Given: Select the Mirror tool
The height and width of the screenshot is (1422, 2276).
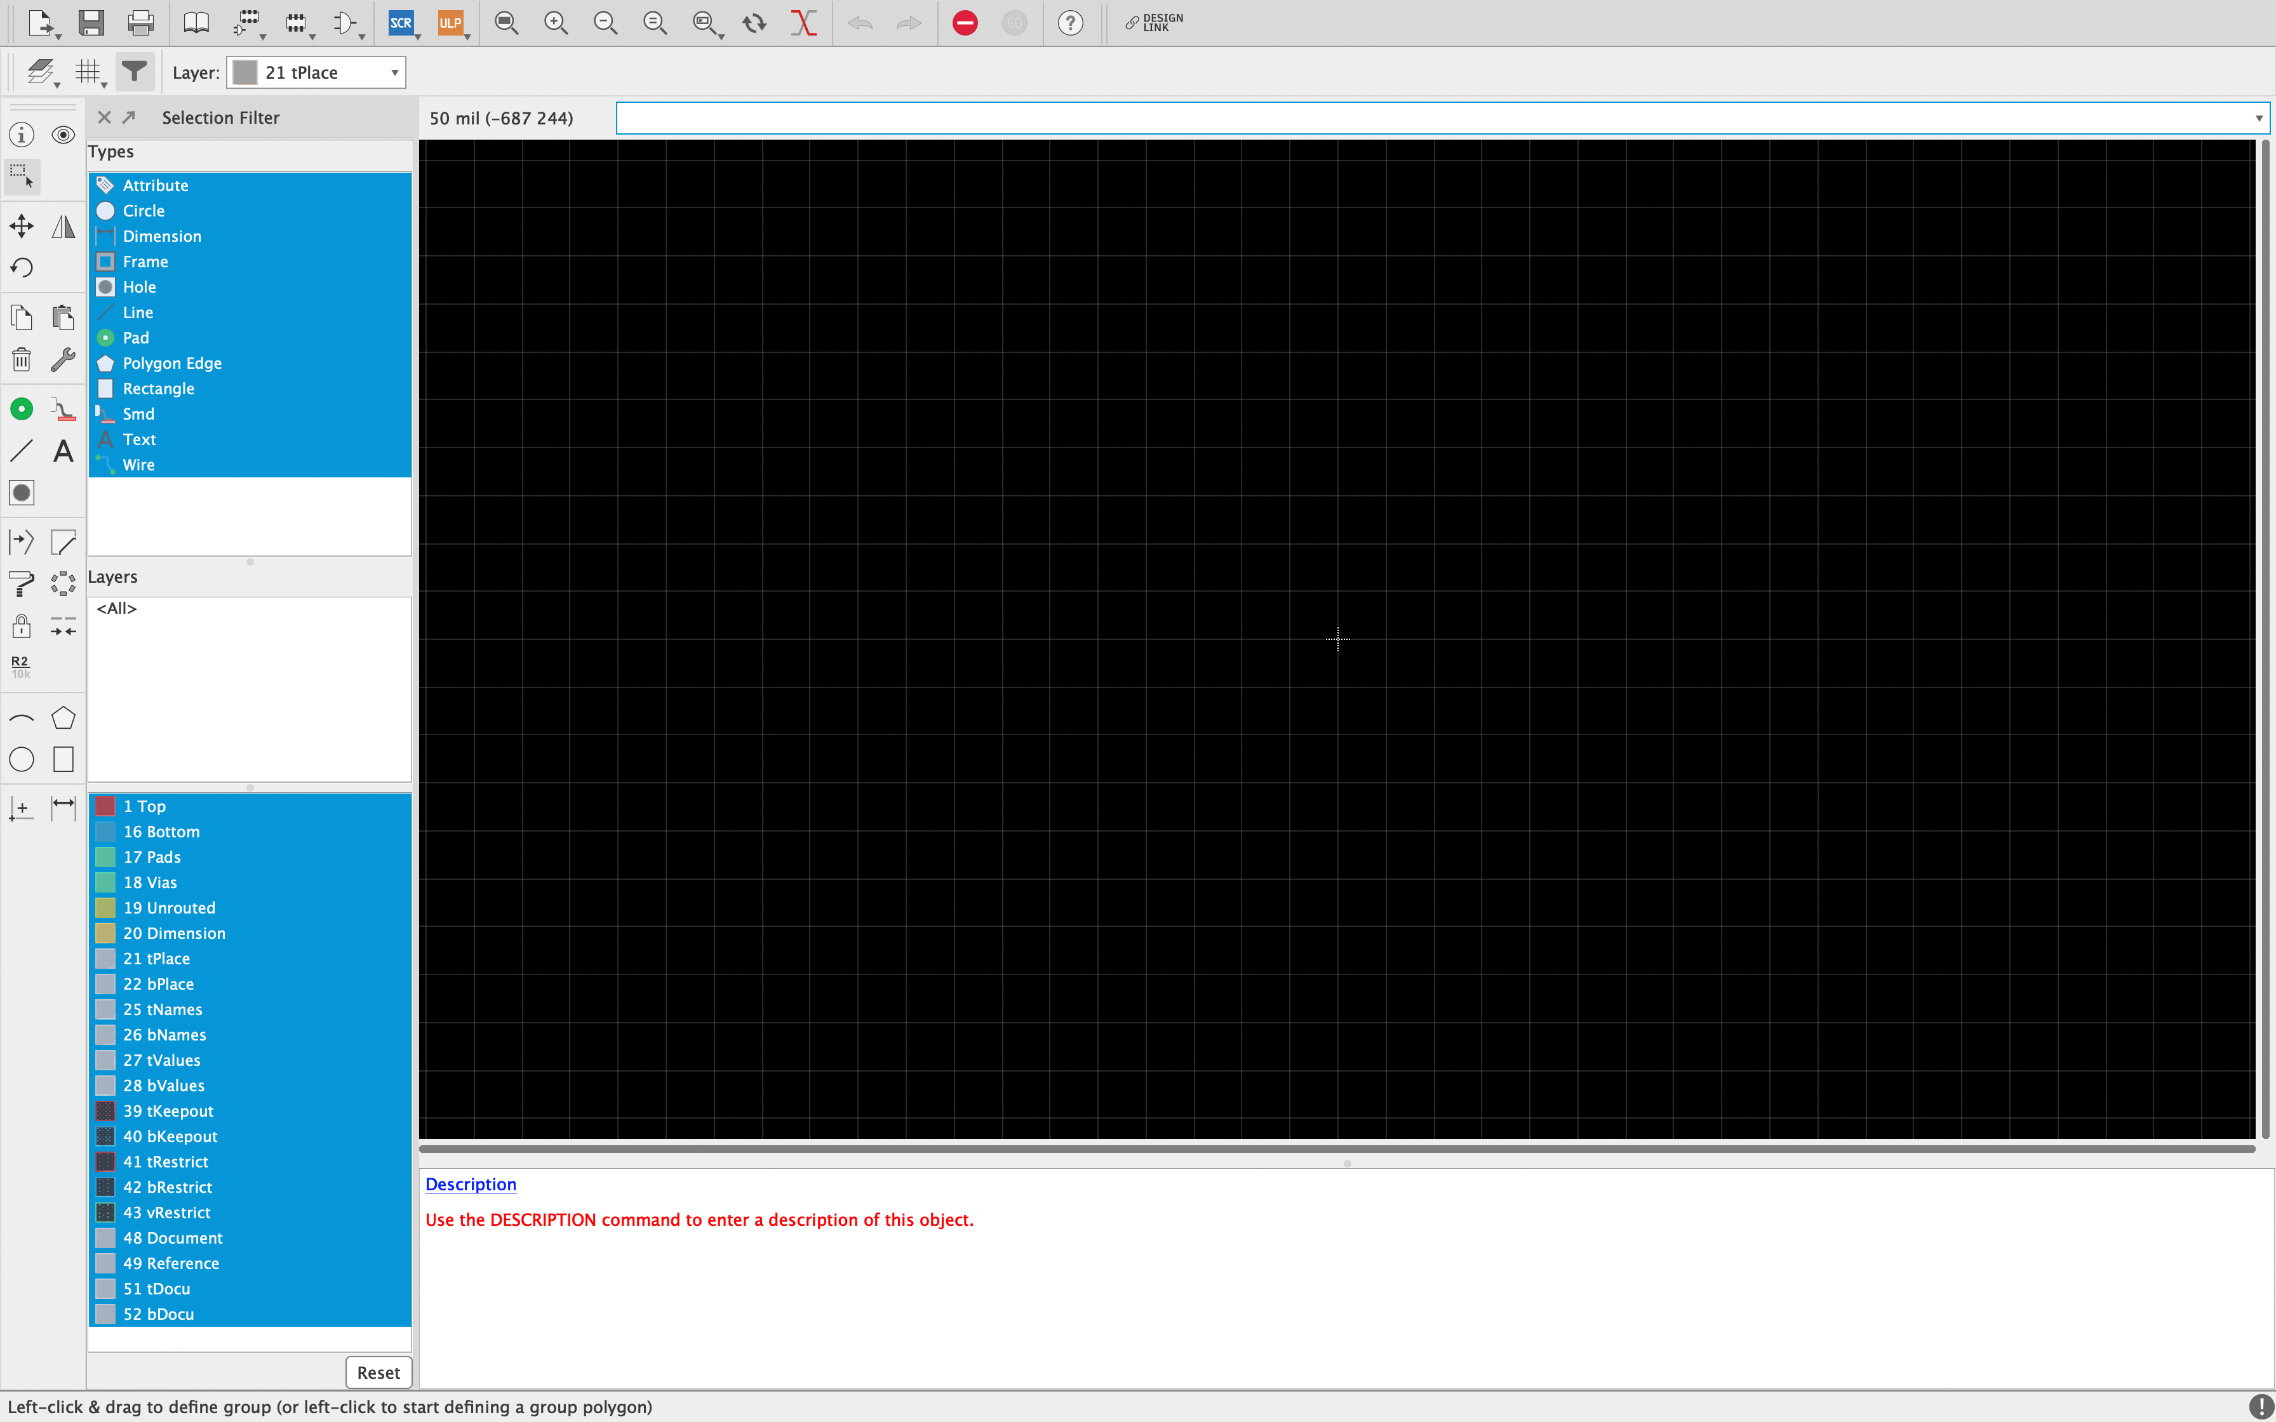Looking at the screenshot, I should tap(63, 226).
